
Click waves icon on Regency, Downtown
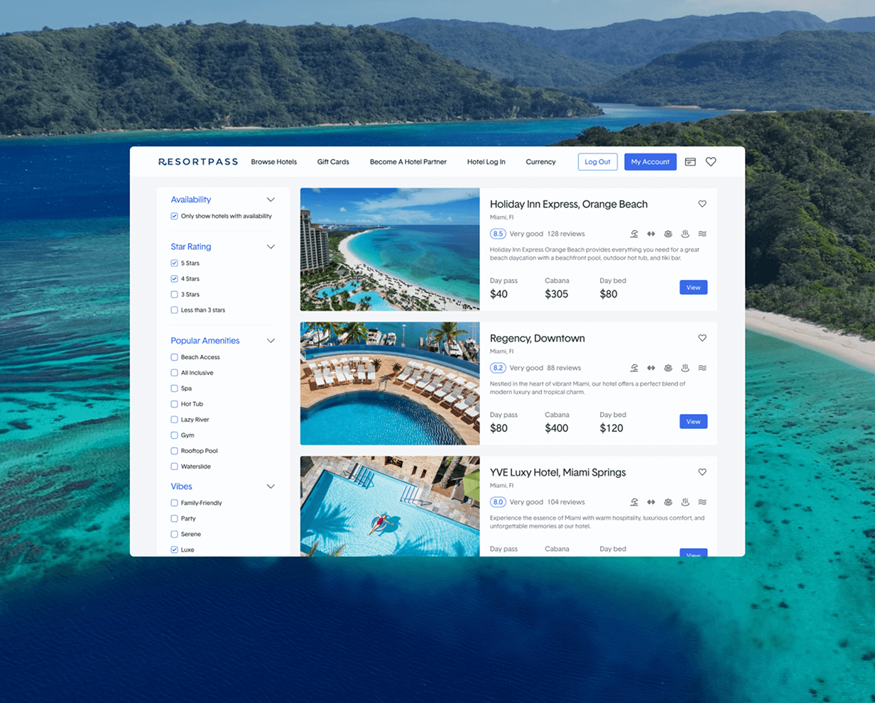(702, 368)
